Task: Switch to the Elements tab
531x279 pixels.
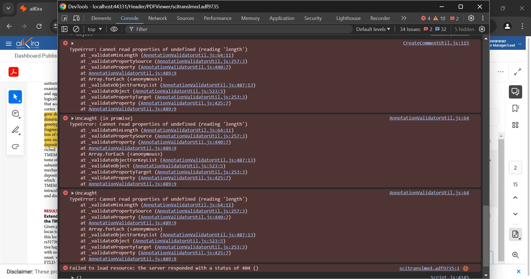Action: pos(101,18)
